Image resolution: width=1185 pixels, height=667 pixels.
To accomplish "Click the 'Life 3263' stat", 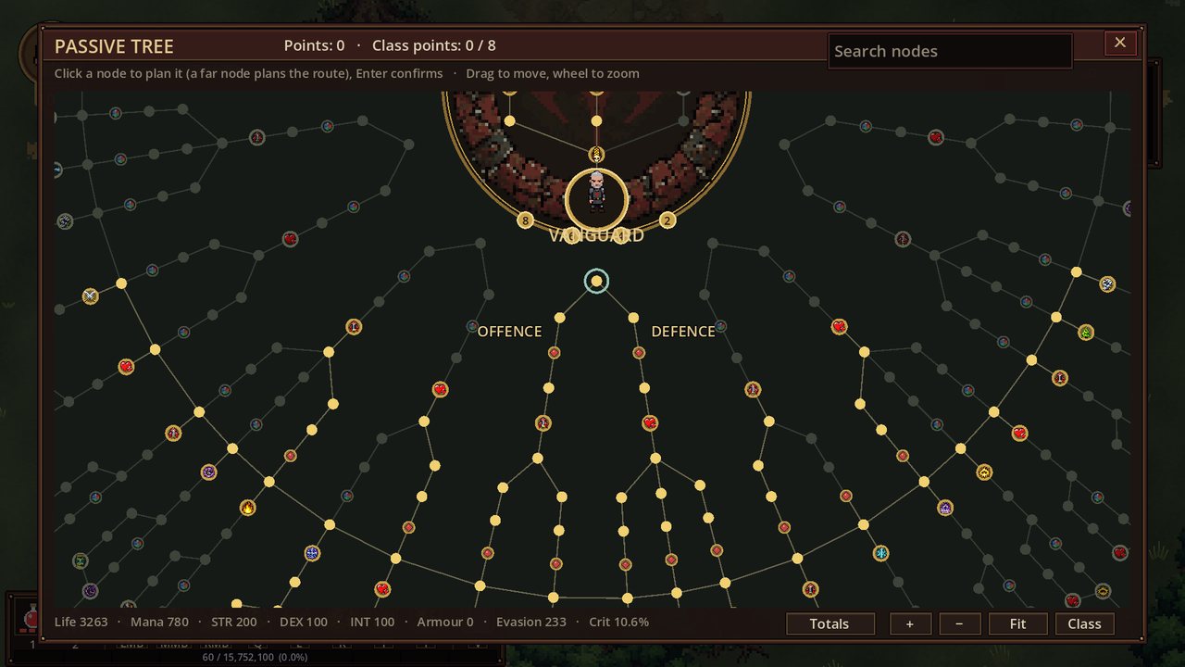I will pyautogui.click(x=81, y=622).
